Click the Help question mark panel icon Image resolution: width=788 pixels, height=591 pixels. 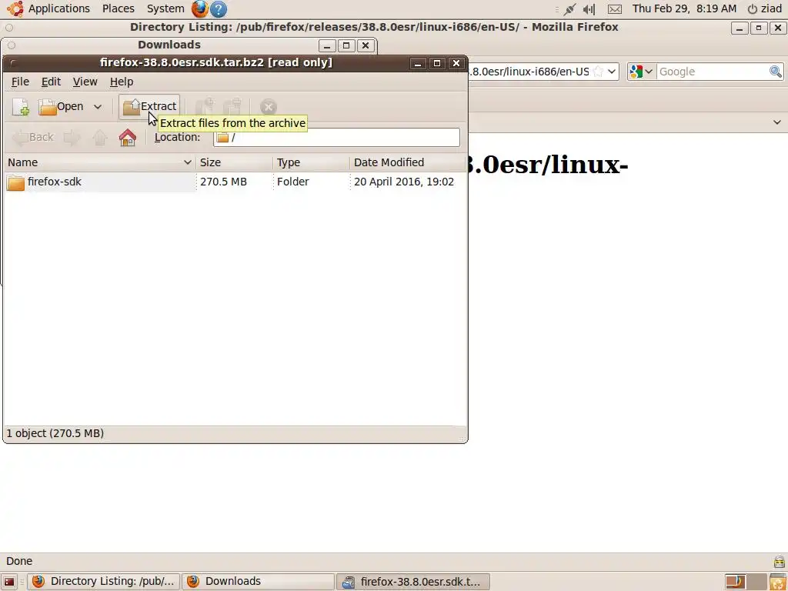point(219,9)
